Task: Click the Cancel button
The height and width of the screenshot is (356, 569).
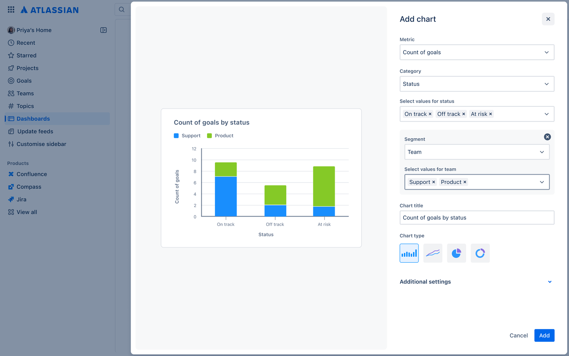Action: [518, 335]
